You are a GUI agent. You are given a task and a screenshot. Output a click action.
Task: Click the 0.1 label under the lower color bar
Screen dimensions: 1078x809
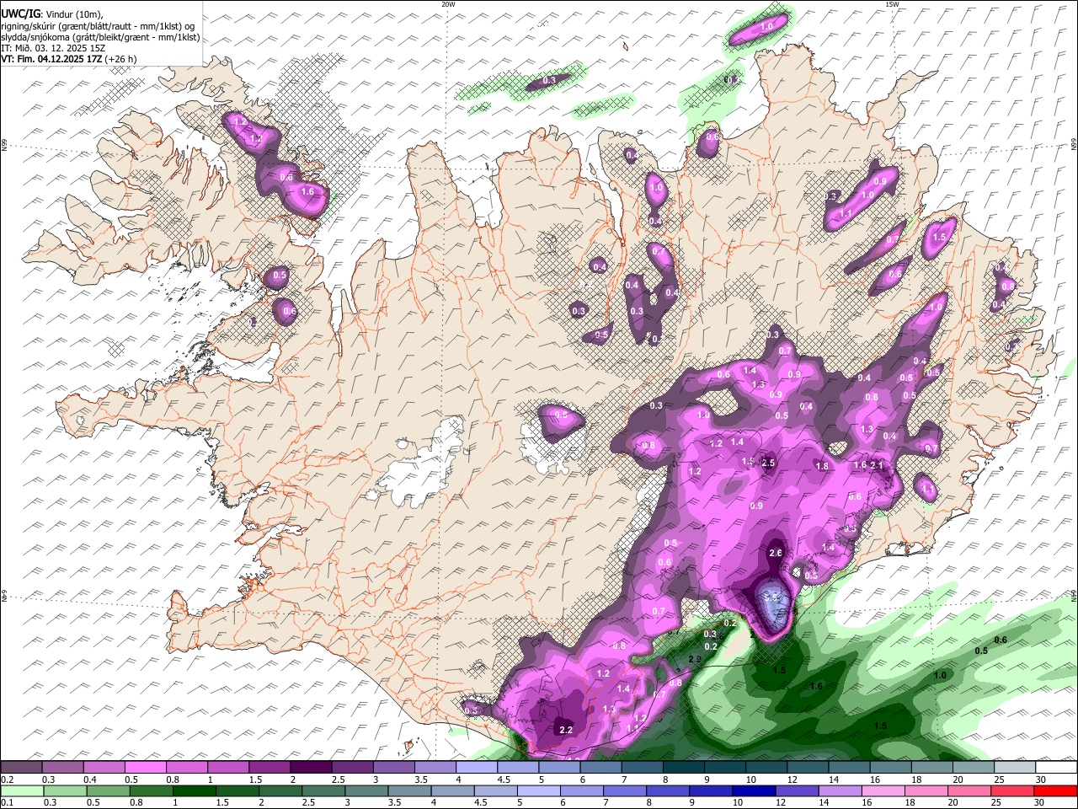coord(8,802)
